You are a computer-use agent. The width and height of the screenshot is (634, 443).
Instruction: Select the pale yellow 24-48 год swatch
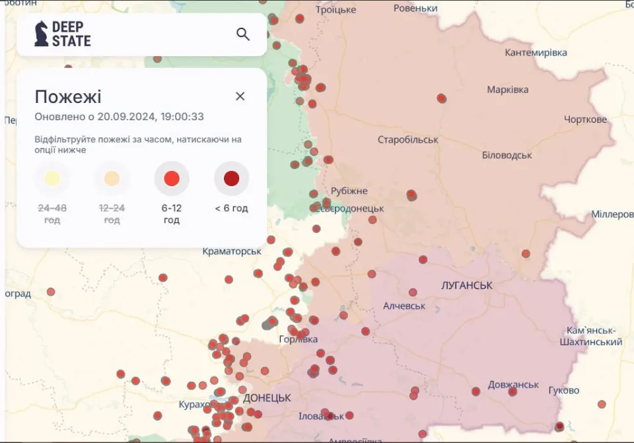coord(52,178)
